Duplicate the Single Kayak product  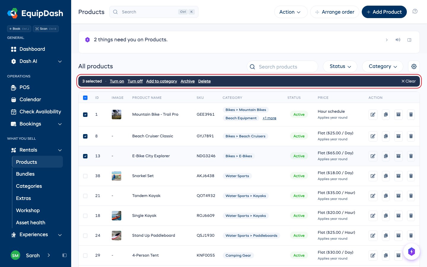(386, 216)
